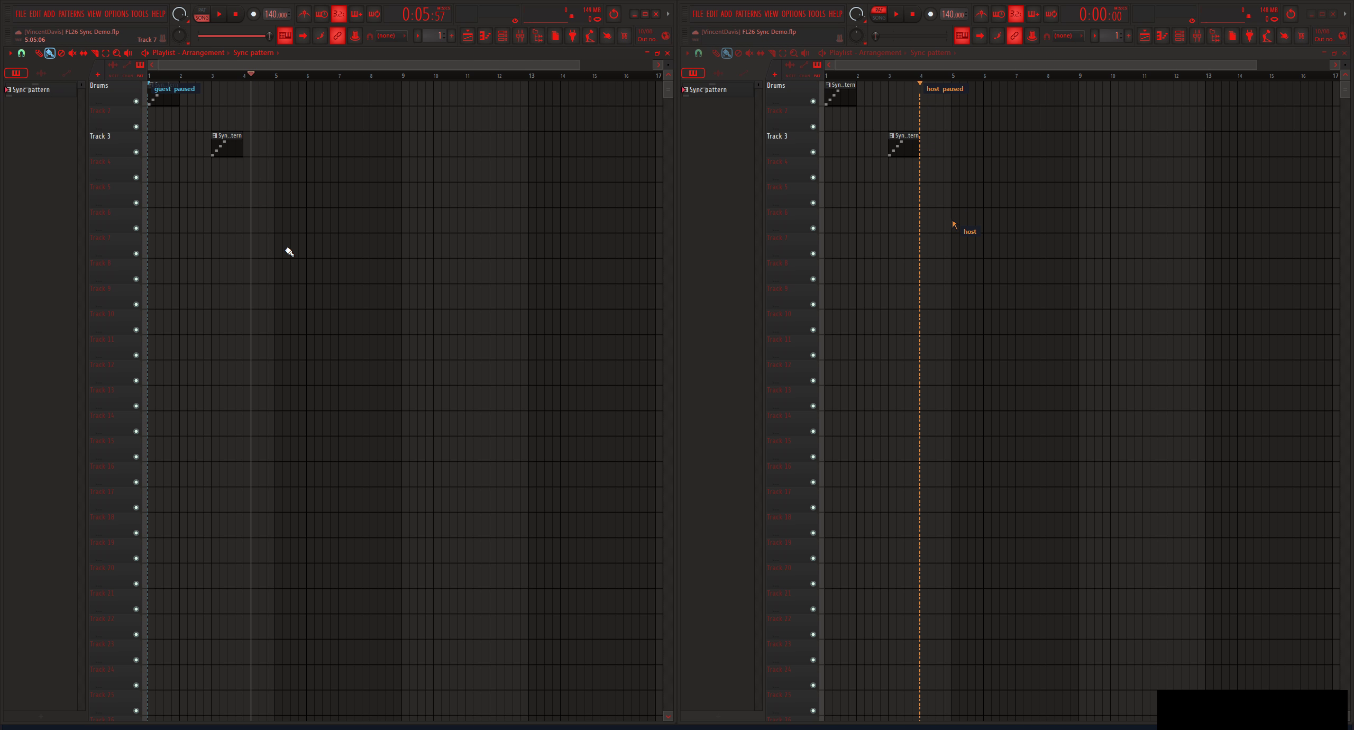Switch to SONG mode in right window
This screenshot has height=730, width=1354.
(x=879, y=18)
